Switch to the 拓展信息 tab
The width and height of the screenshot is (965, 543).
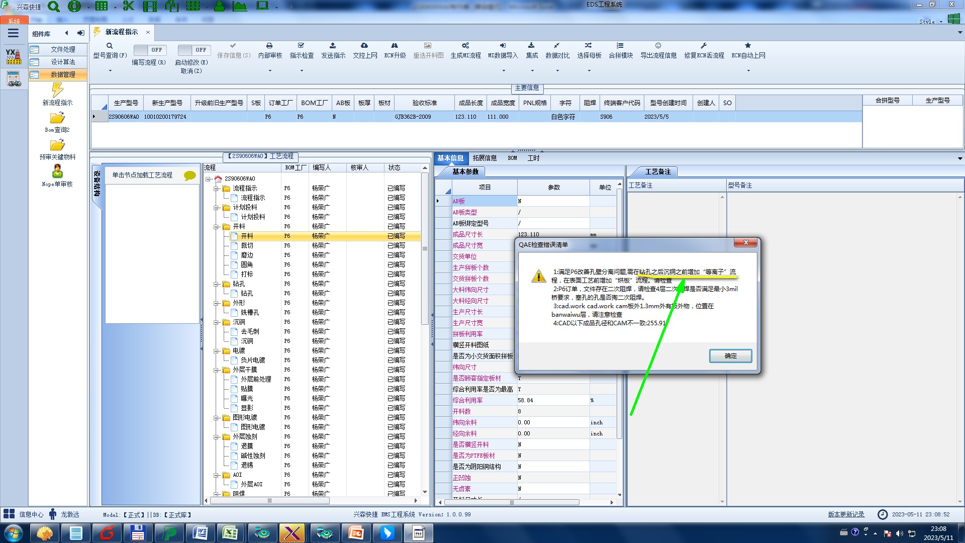[x=485, y=158]
